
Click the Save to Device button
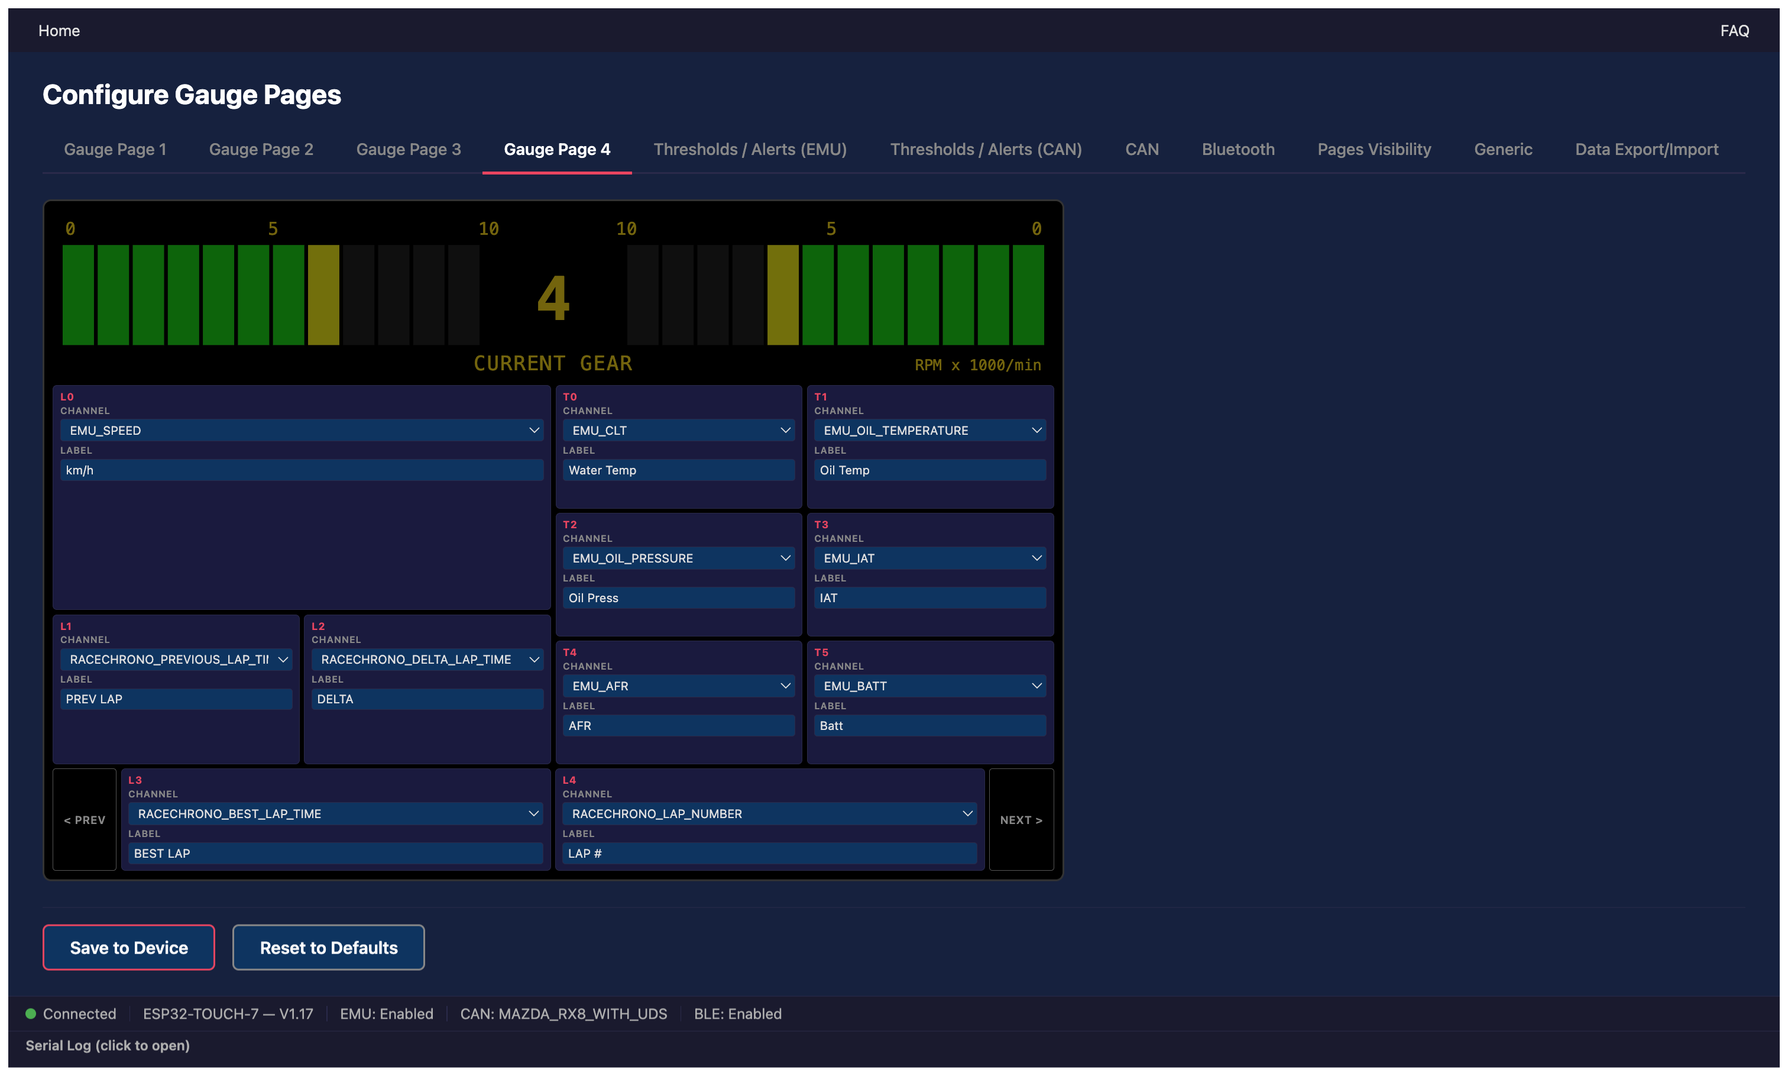(x=129, y=947)
